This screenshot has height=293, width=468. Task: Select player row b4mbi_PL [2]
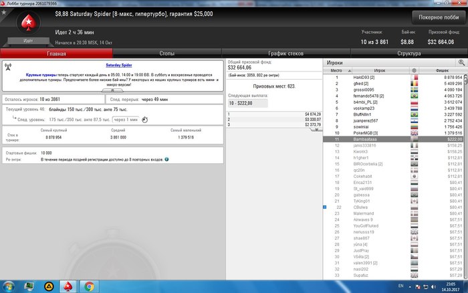click(x=393, y=102)
